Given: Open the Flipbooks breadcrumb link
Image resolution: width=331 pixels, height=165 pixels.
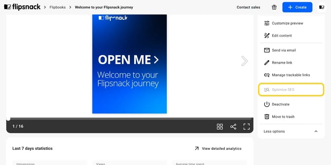Looking at the screenshot, I should 57,7.
